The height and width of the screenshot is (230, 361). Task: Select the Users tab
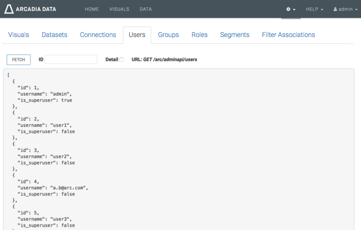137,35
